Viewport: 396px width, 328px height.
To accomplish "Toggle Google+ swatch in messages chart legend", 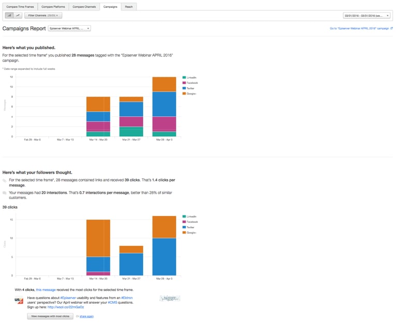I will point(184,93).
